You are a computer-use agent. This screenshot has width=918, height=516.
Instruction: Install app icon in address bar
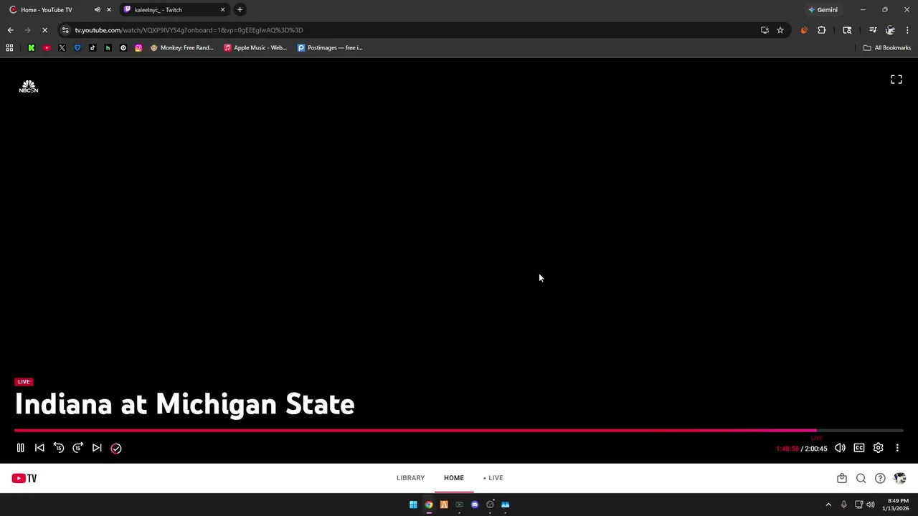[x=765, y=30]
